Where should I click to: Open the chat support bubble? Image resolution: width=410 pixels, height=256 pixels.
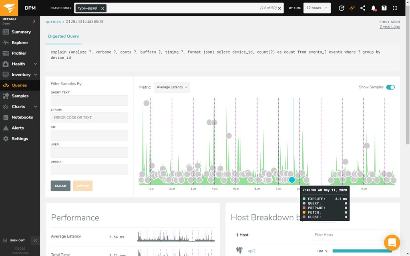tap(392, 242)
